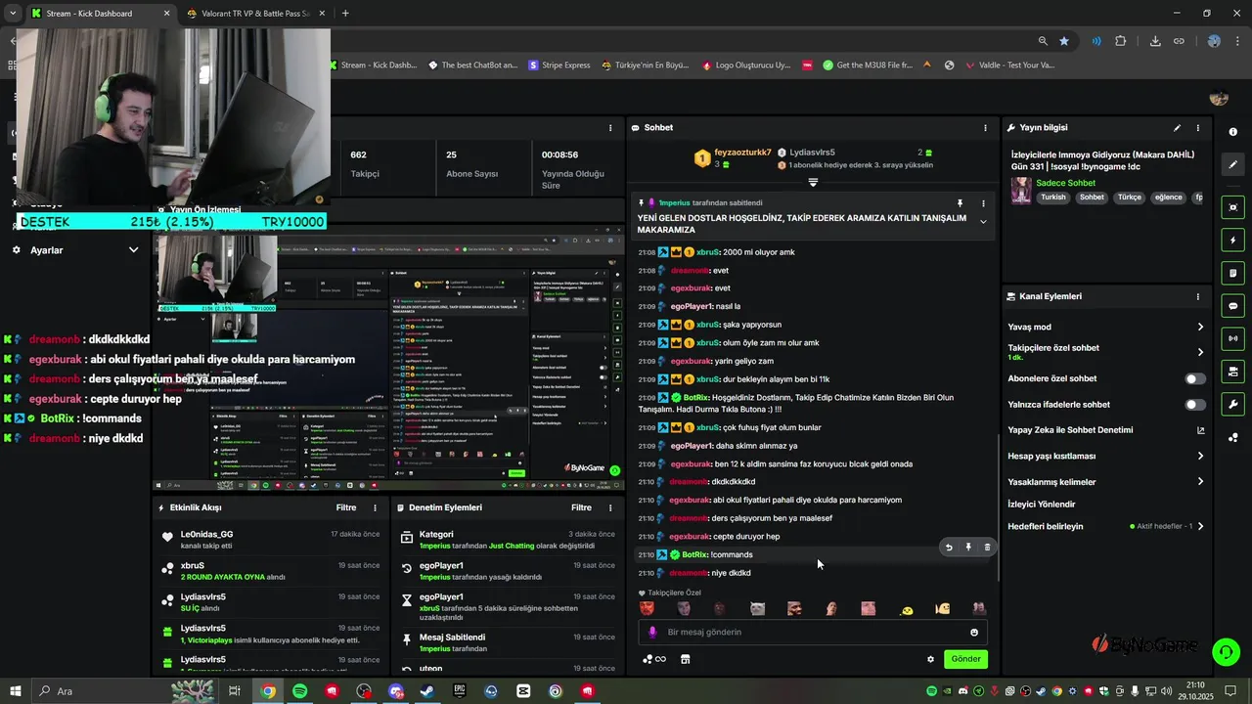Click right sidebar broadcast signal icon

pos(1232,339)
